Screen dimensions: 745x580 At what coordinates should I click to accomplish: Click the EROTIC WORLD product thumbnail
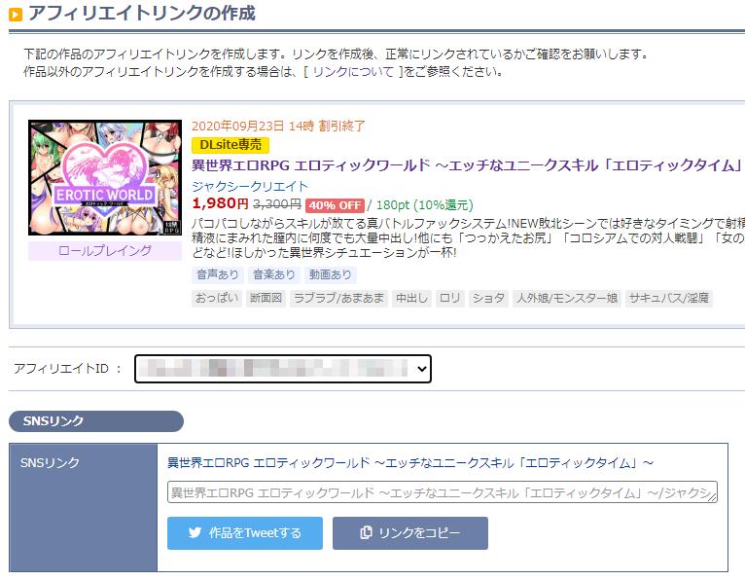105,178
